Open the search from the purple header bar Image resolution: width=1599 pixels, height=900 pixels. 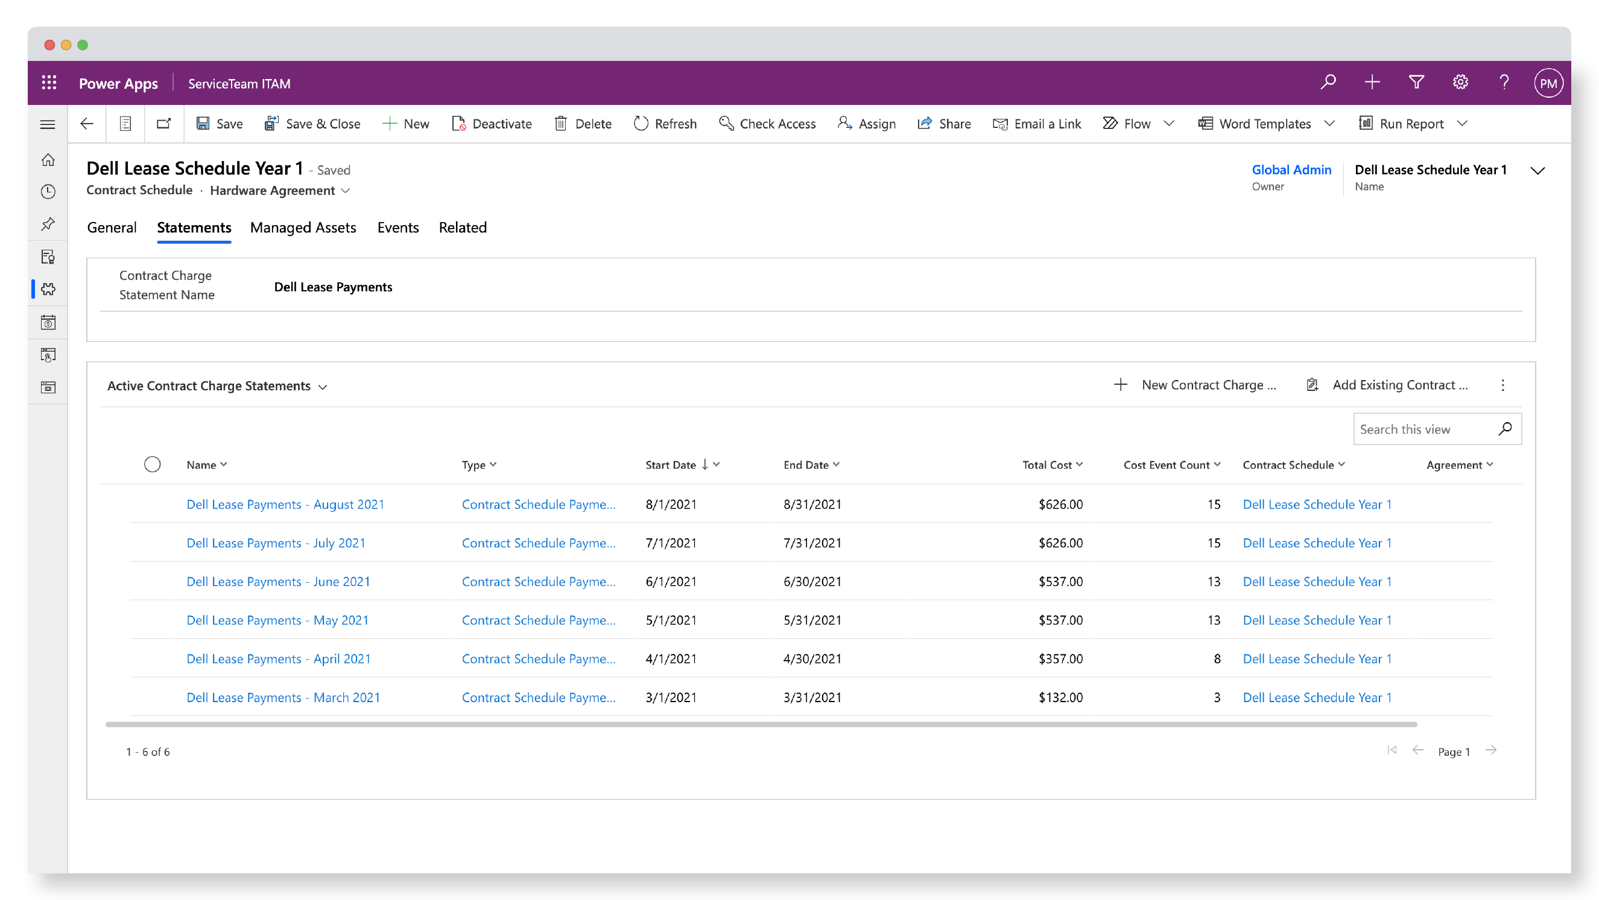coord(1328,82)
